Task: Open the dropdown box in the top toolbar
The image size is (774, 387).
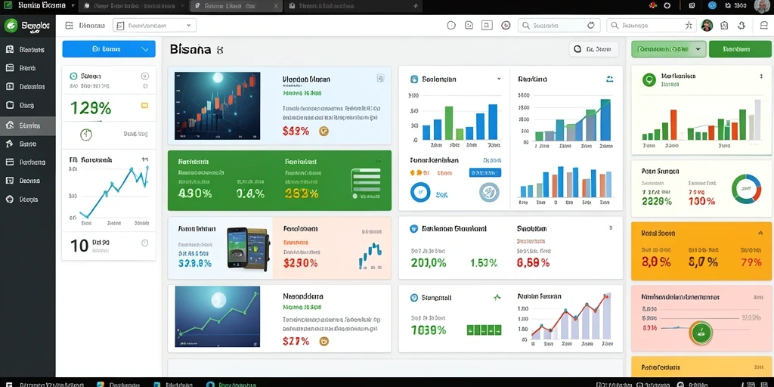Action: coord(154,25)
